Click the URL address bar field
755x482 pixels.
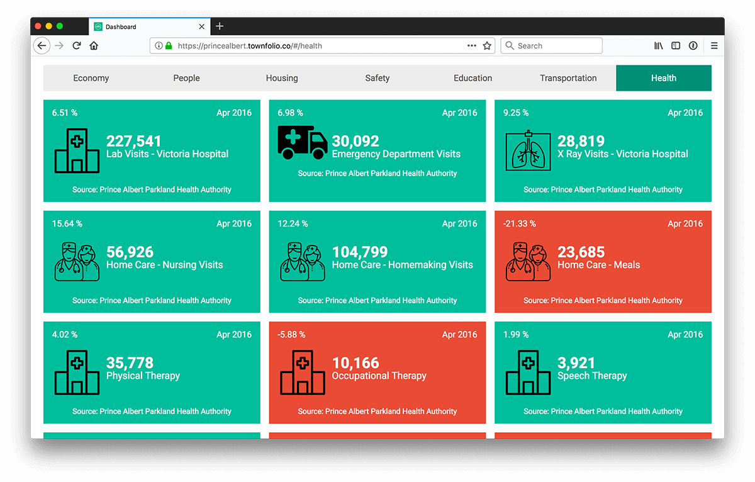322,45
